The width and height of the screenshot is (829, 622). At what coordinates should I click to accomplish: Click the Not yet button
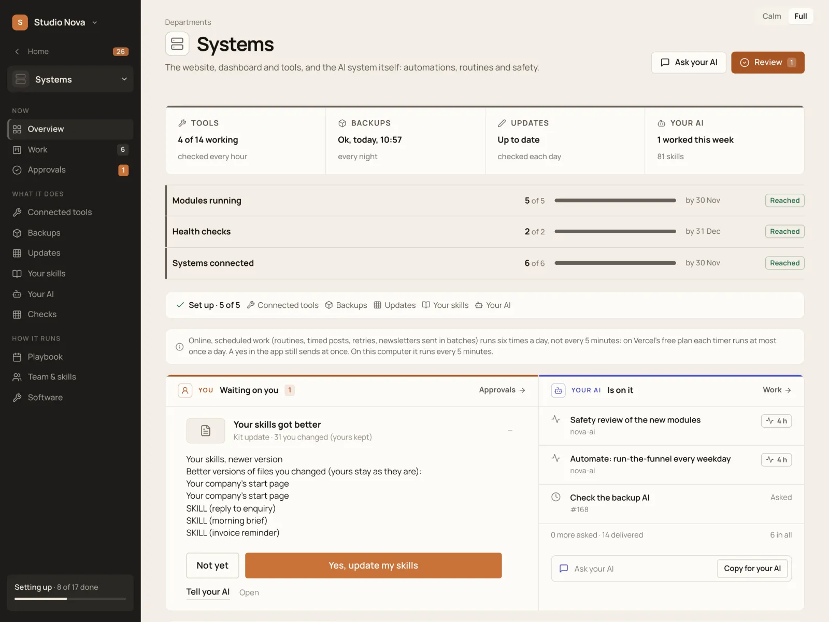212,566
